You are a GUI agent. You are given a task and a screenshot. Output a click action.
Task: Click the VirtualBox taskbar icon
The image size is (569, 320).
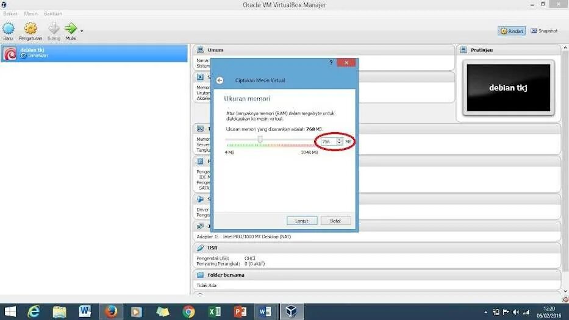coord(292,311)
